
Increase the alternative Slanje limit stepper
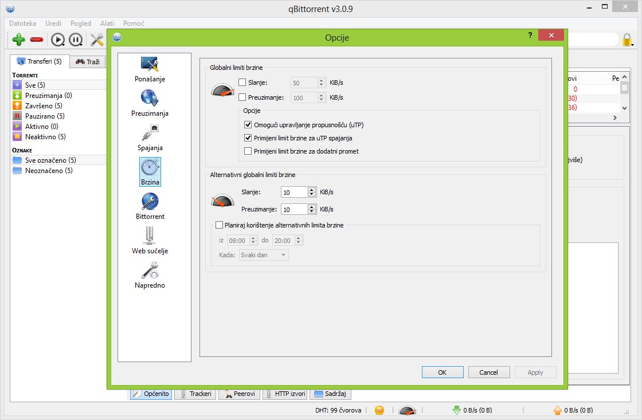click(x=312, y=190)
